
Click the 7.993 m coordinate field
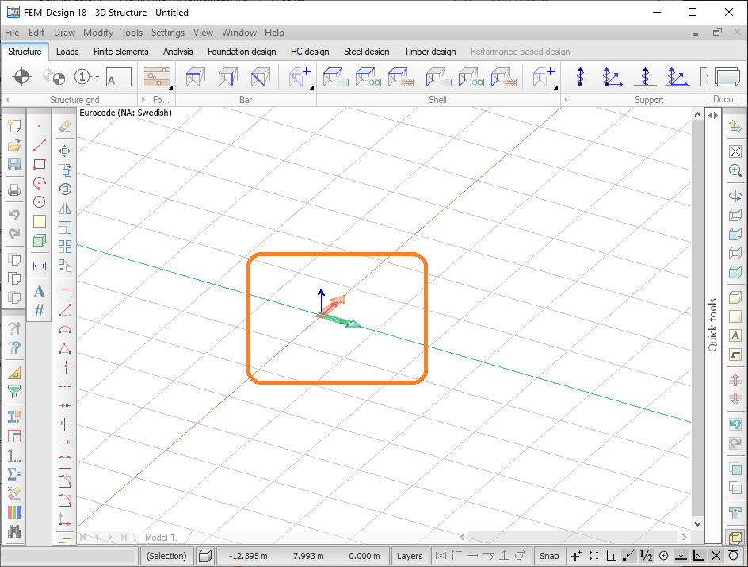(308, 556)
